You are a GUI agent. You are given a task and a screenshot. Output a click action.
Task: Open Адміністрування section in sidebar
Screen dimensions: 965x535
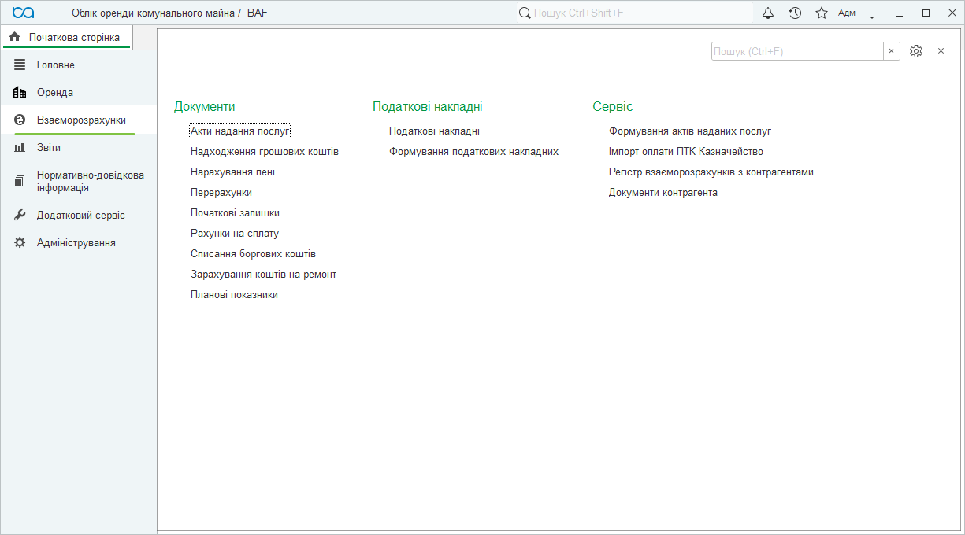coord(76,243)
